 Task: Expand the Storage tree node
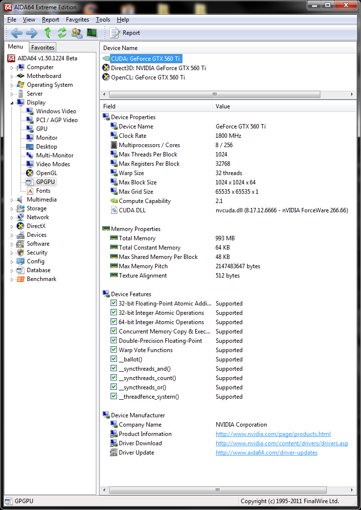point(12,209)
